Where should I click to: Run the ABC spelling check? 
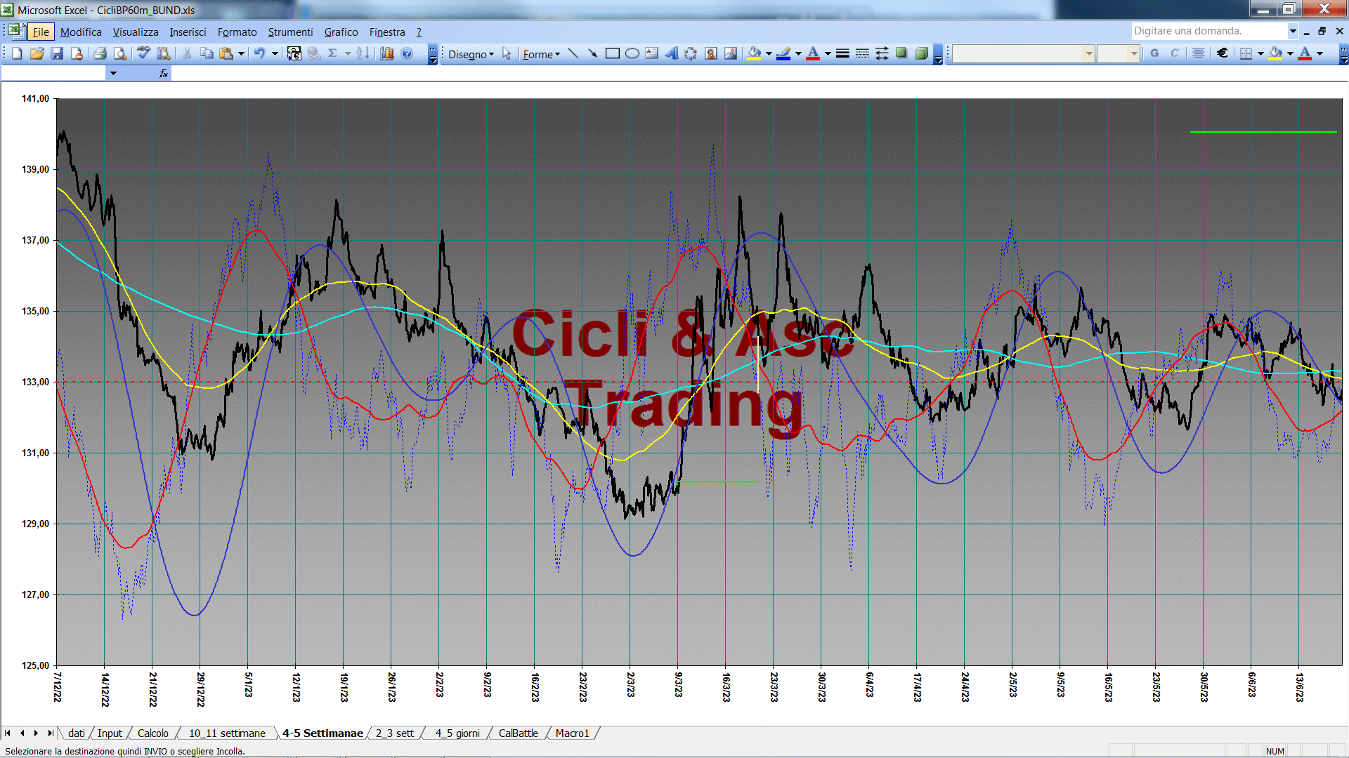click(143, 53)
